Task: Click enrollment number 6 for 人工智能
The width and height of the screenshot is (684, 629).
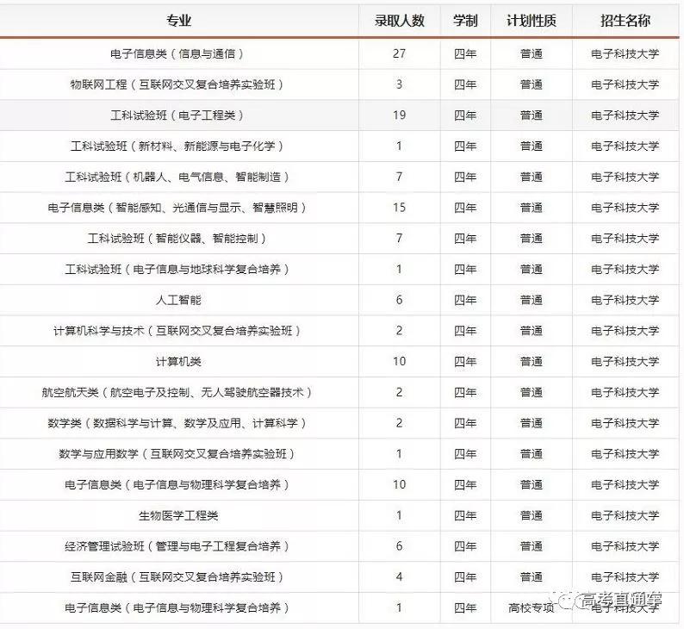Action: point(399,300)
